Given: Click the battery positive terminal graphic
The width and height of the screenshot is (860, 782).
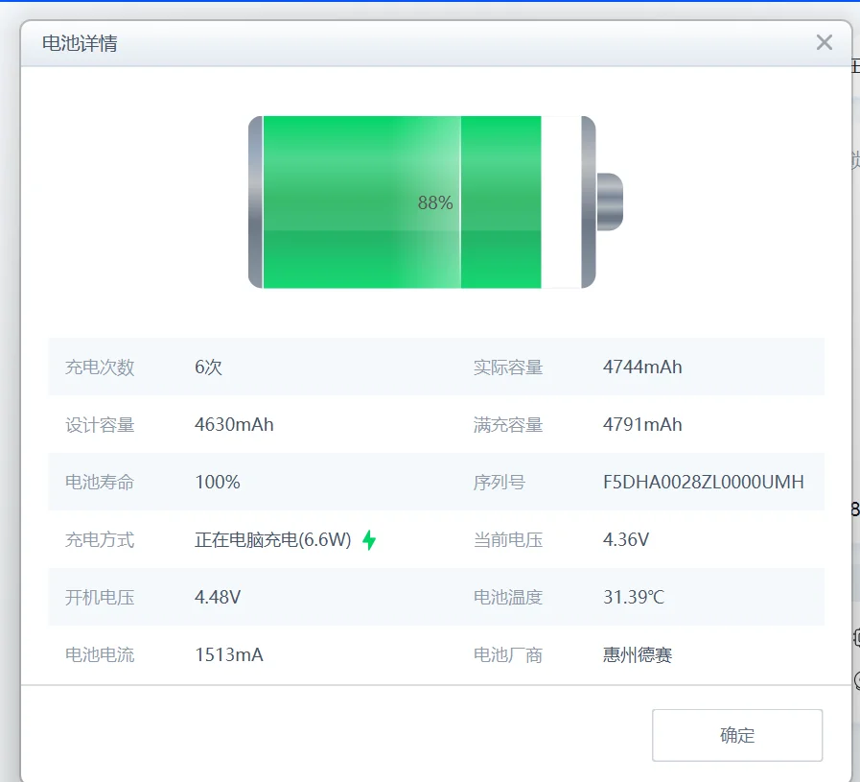Looking at the screenshot, I should point(610,201).
